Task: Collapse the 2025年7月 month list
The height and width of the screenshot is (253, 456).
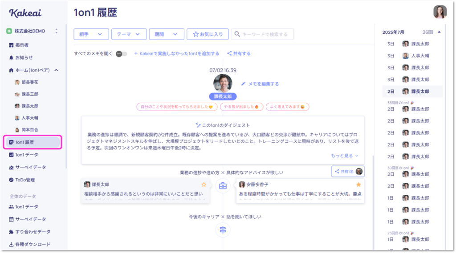Action: pyautogui.click(x=439, y=32)
